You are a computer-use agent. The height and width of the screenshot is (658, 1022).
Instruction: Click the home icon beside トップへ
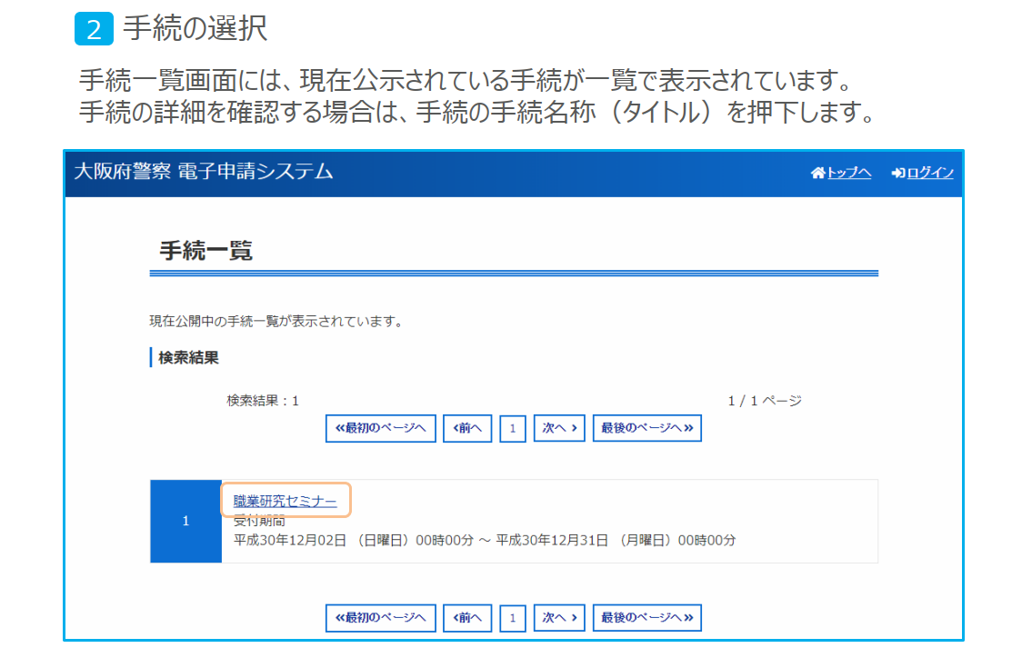coord(817,173)
